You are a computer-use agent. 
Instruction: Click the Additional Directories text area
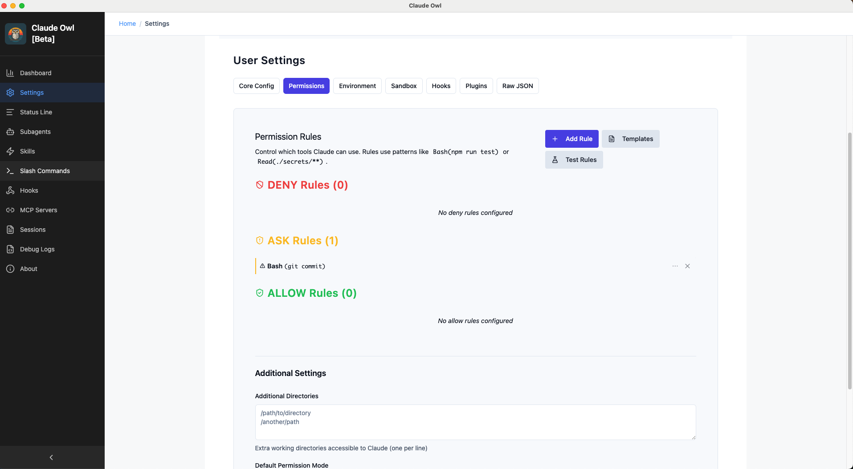(475, 422)
